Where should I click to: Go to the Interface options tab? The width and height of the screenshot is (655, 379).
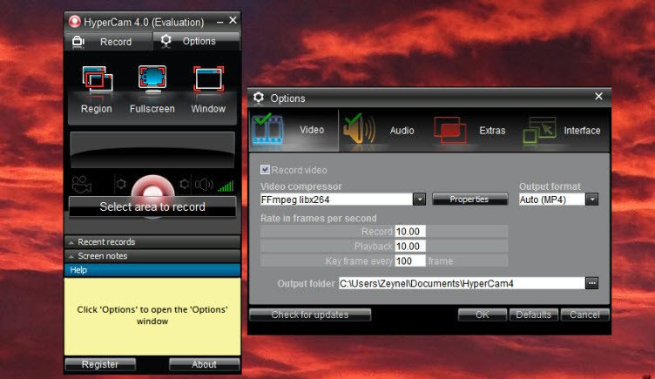tap(563, 130)
